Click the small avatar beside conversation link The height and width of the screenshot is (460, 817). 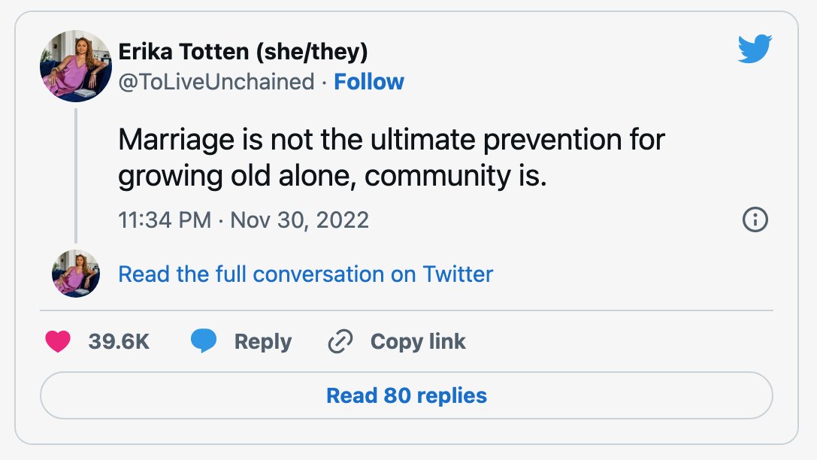(76, 274)
